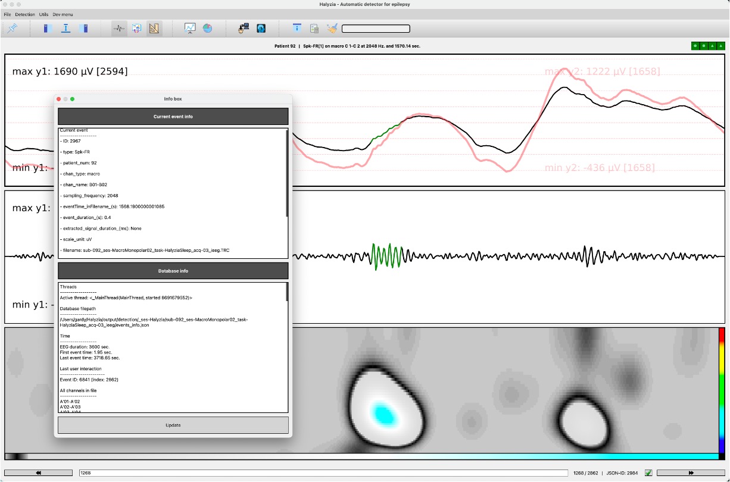
Task: Click the spectrogram vertical rainbow color bar
Action: tap(722, 390)
